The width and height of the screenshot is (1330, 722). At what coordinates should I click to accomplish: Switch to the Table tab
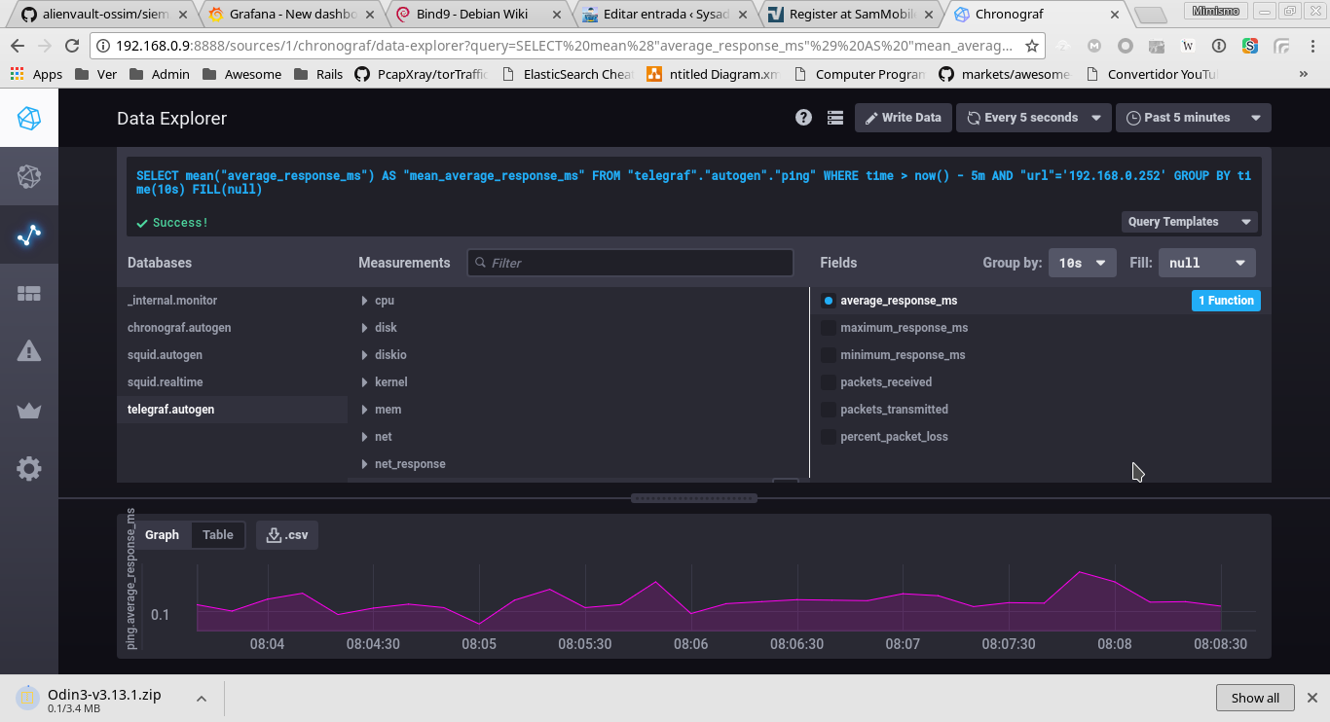click(x=217, y=534)
